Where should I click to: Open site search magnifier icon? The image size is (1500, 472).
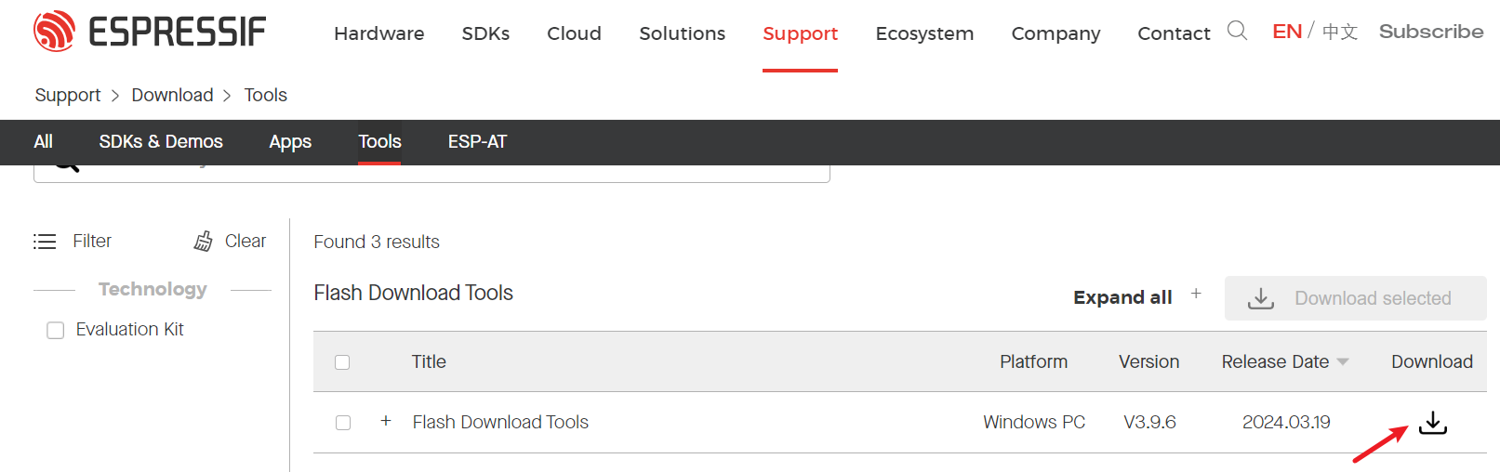tap(1236, 32)
